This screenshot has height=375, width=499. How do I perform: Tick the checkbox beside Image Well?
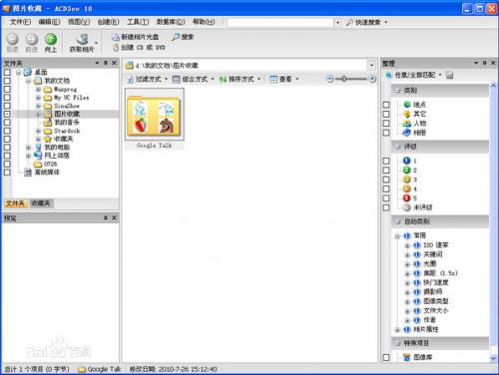click(x=386, y=357)
